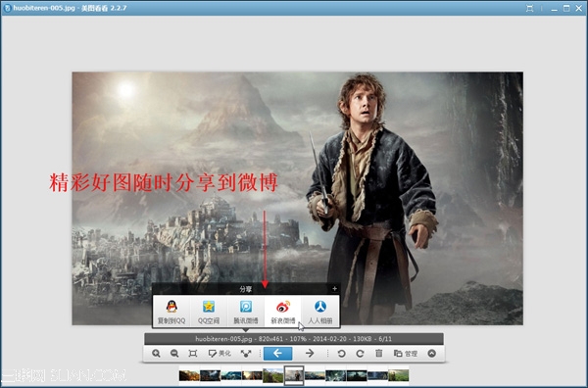Zoom in with the magnifier plus icon
Image resolution: width=588 pixels, height=388 pixels.
pos(156,353)
